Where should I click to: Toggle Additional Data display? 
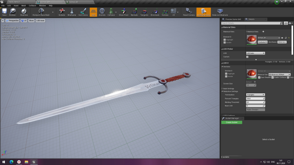pos(203,12)
